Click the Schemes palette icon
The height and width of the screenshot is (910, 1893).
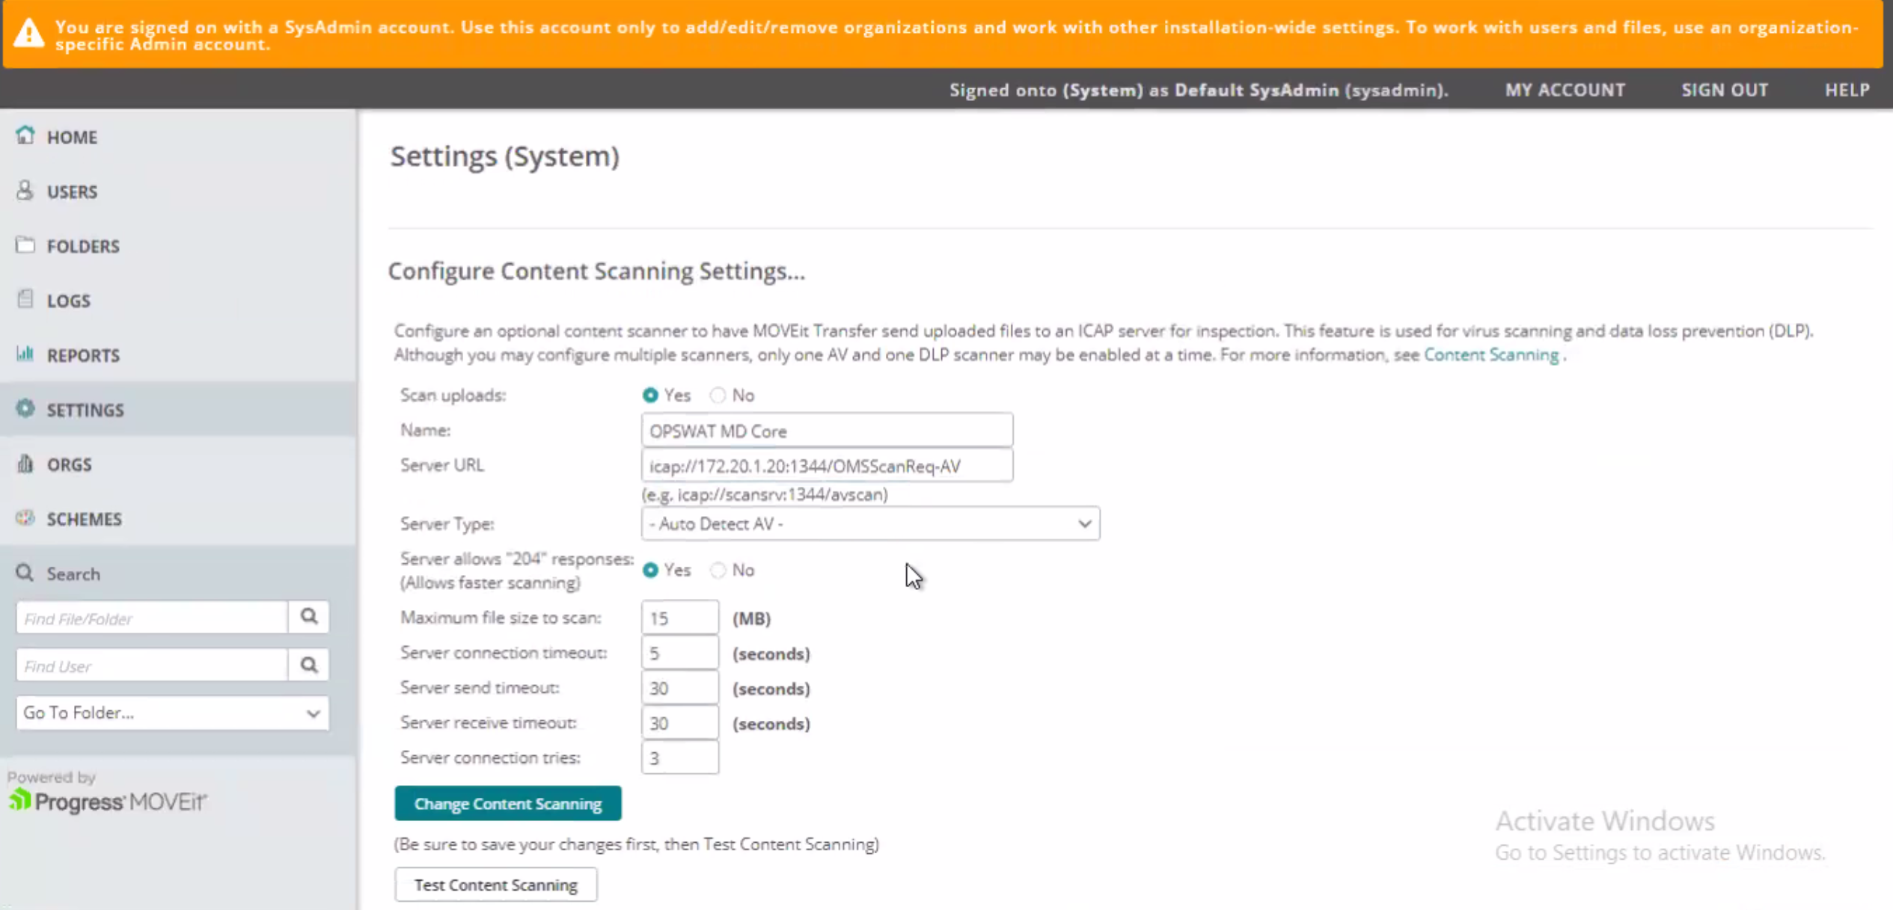(25, 517)
